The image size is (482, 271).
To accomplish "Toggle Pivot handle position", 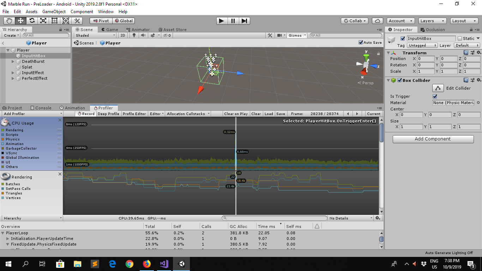I will pos(101,21).
